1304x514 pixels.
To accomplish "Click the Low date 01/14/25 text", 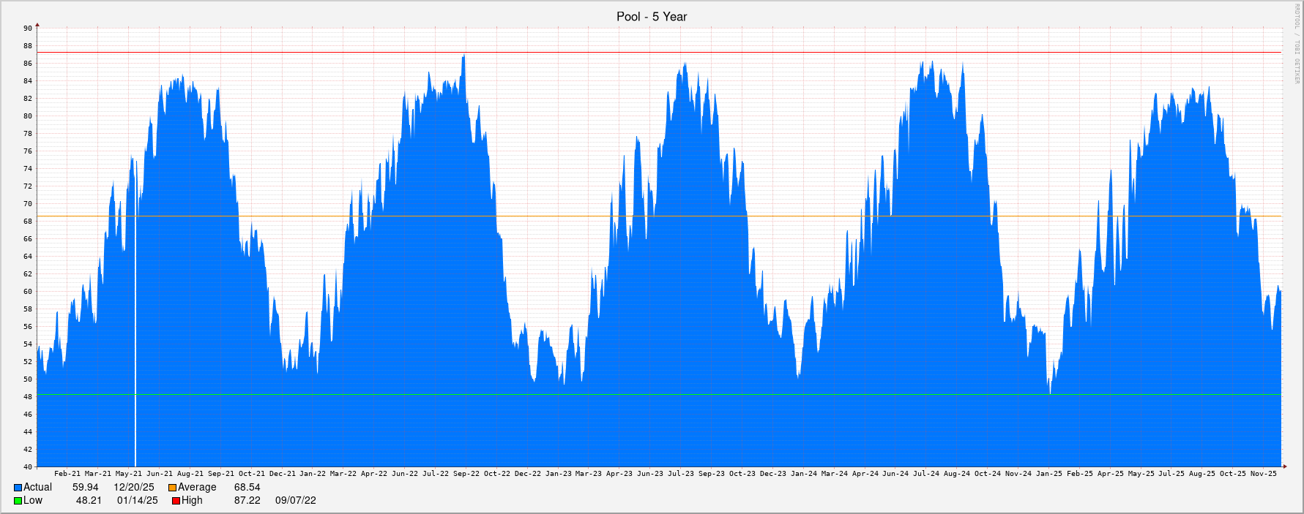I will pyautogui.click(x=137, y=501).
